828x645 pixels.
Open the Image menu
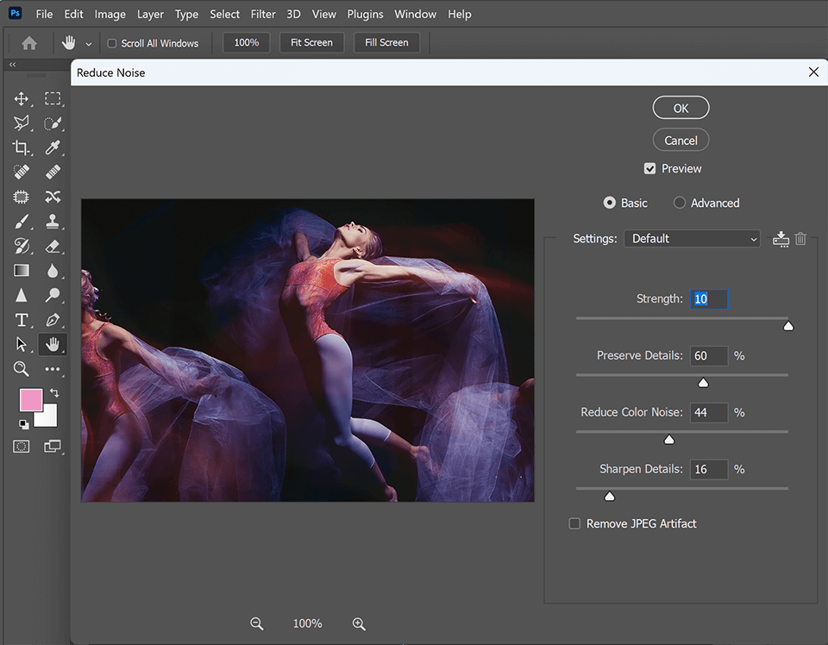pos(110,15)
